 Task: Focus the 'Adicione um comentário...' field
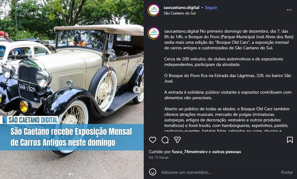click(x=220, y=172)
